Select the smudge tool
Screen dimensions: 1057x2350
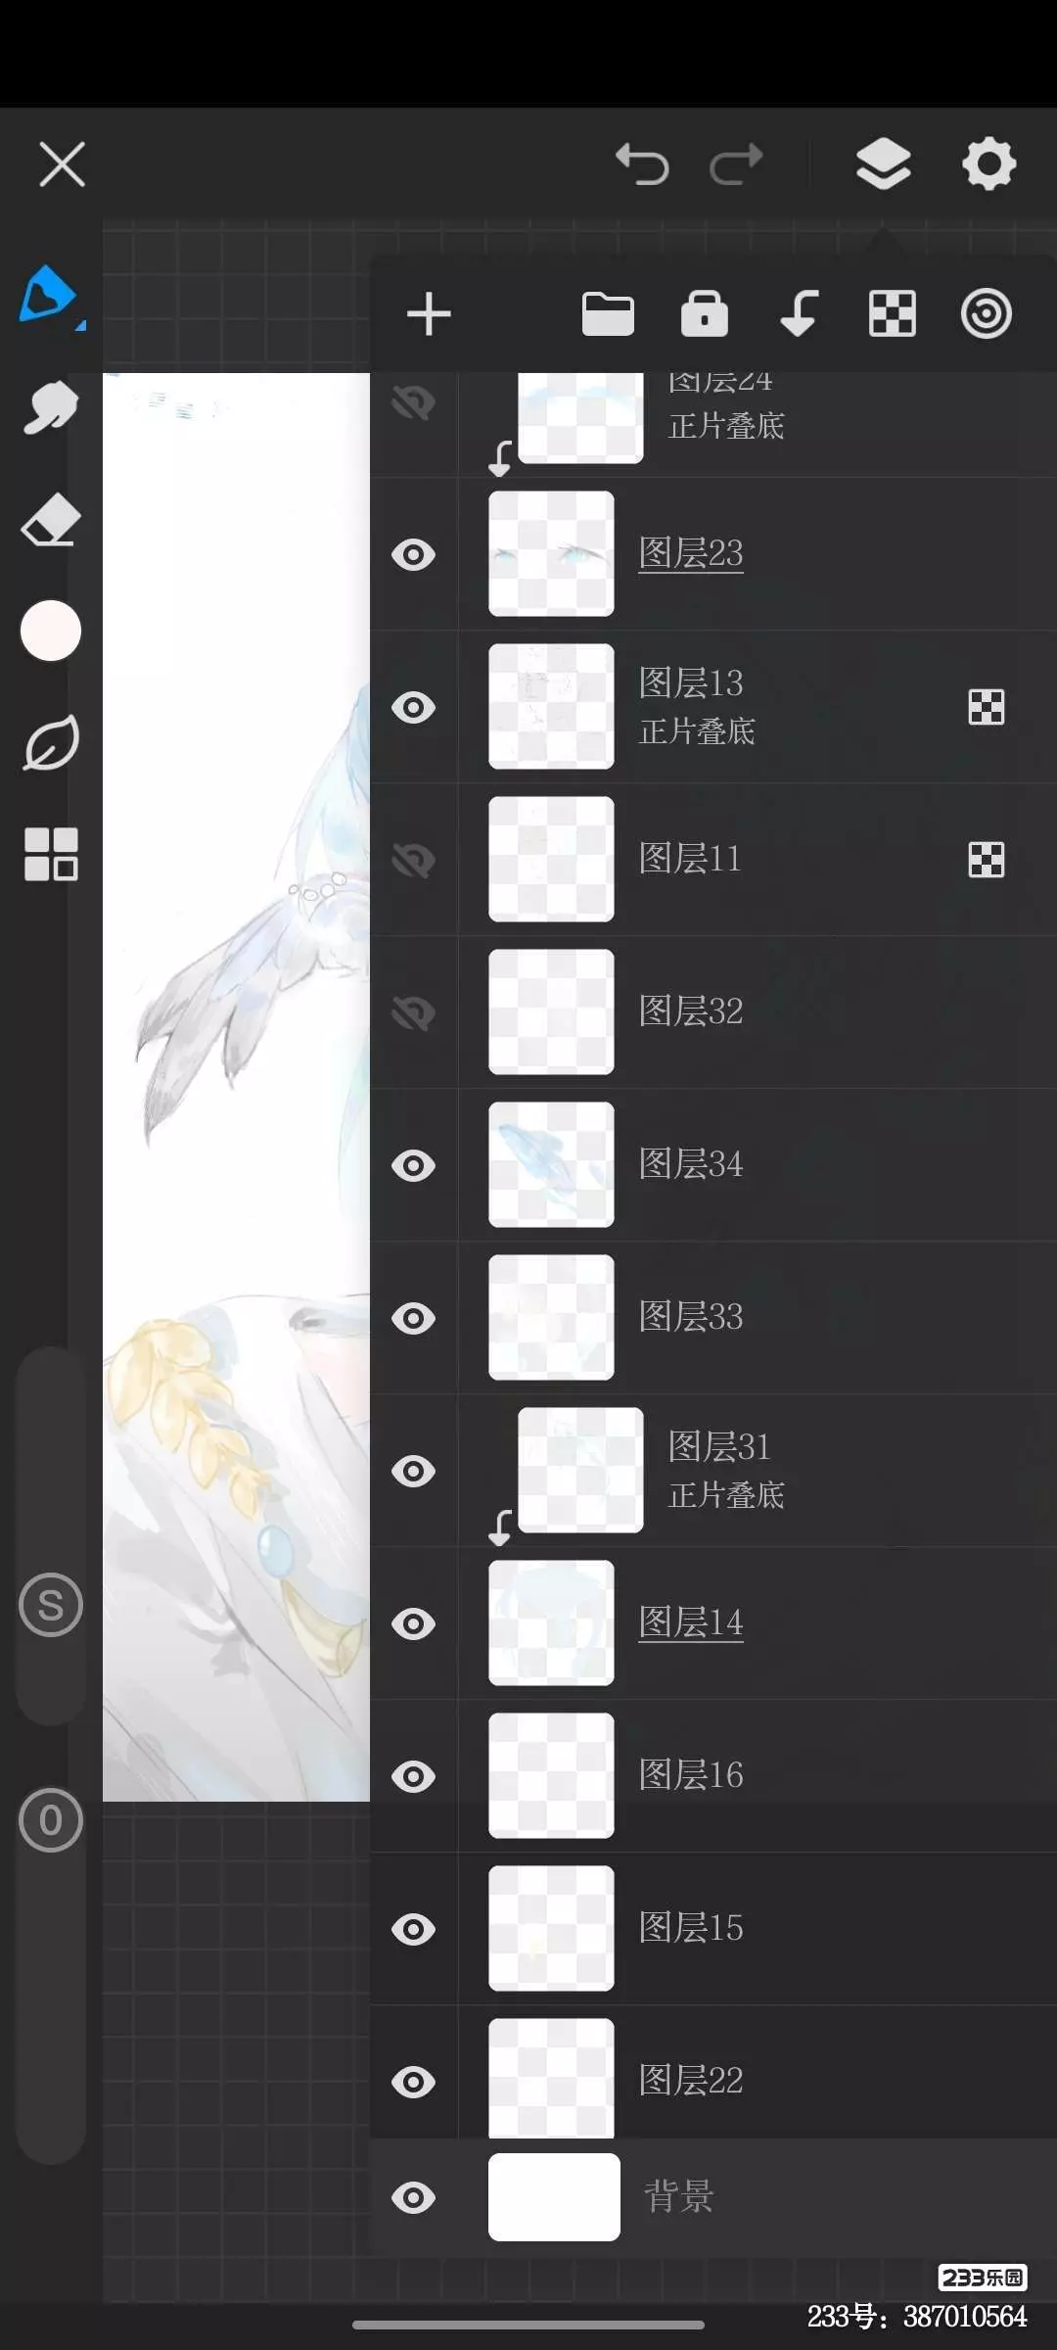[x=50, y=407]
